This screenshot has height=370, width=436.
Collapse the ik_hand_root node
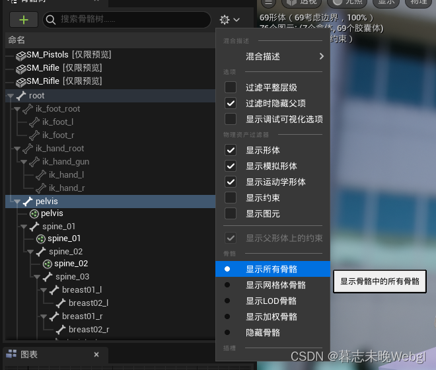coord(17,149)
